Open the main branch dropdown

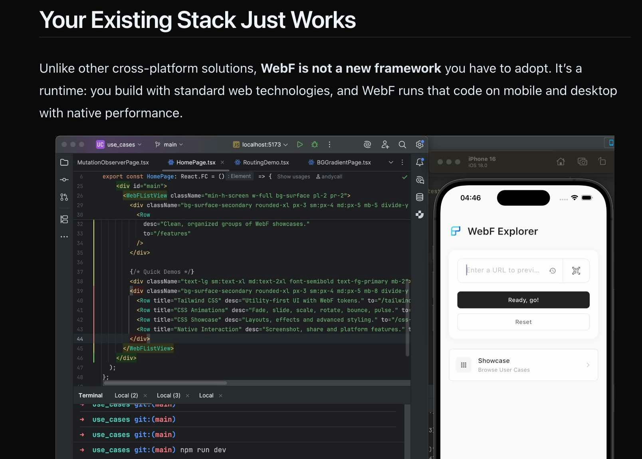point(169,144)
